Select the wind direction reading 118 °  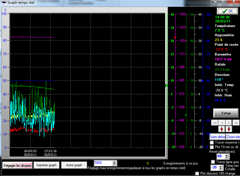219,79
